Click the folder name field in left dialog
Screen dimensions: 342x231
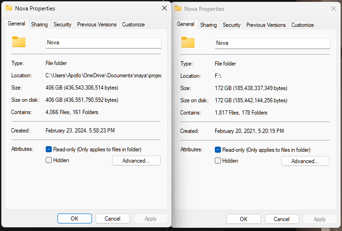coord(104,42)
